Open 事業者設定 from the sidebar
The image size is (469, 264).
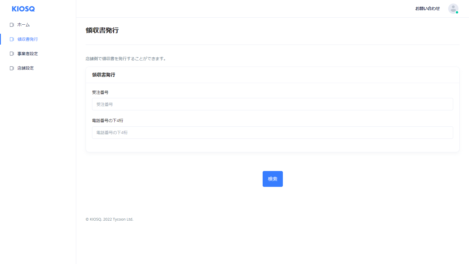click(28, 54)
